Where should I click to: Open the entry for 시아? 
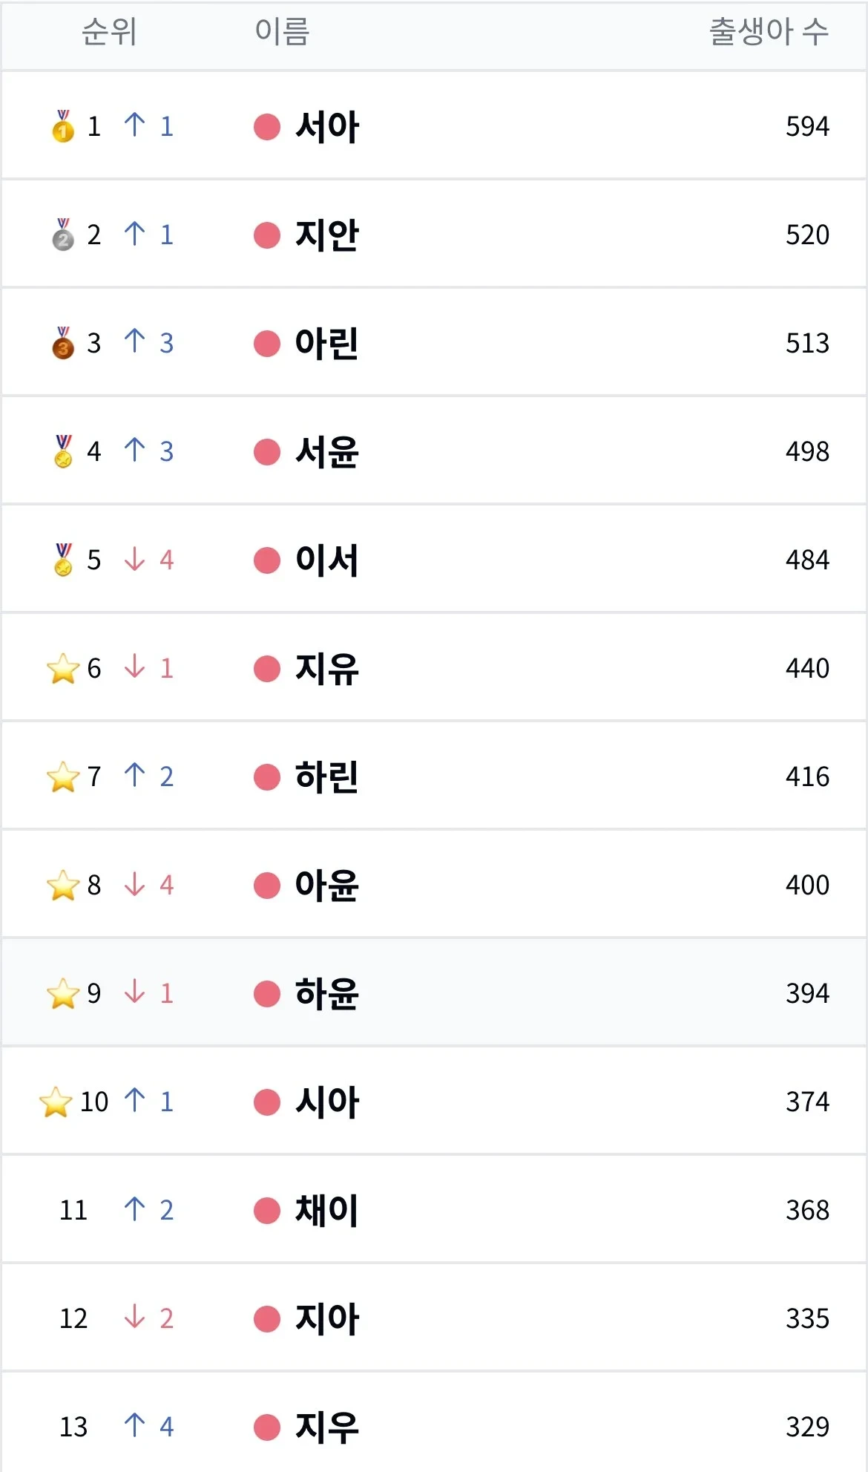[x=326, y=1102]
